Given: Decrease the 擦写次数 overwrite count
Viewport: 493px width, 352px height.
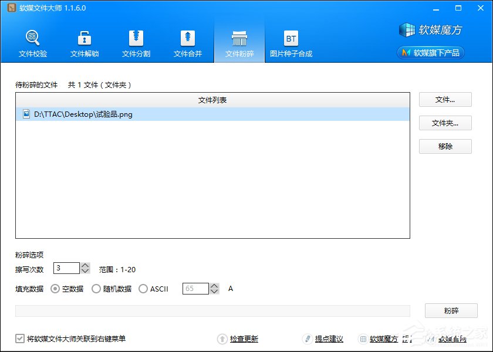Looking at the screenshot, I should (85, 271).
